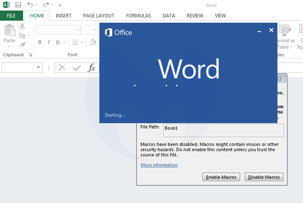Open the font size combo box
The width and height of the screenshot is (303, 203).
(x=89, y=30)
